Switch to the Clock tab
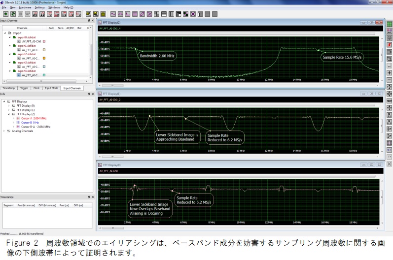This screenshot has height=260, width=393. (36, 88)
